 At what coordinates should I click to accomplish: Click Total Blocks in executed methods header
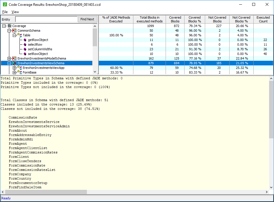150,19
